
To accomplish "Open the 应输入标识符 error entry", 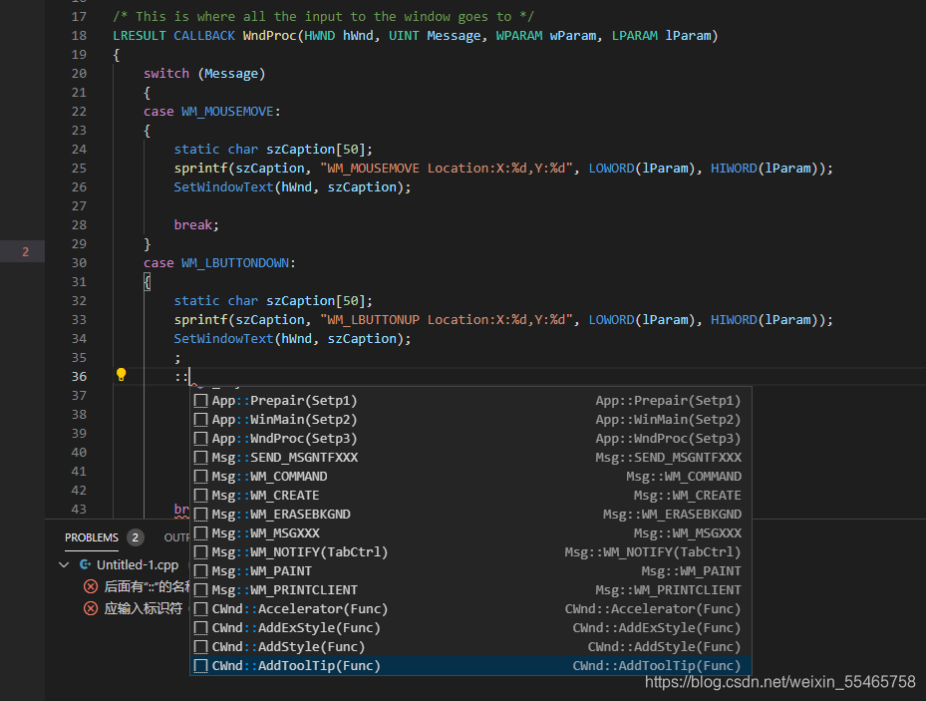I will coord(144,608).
